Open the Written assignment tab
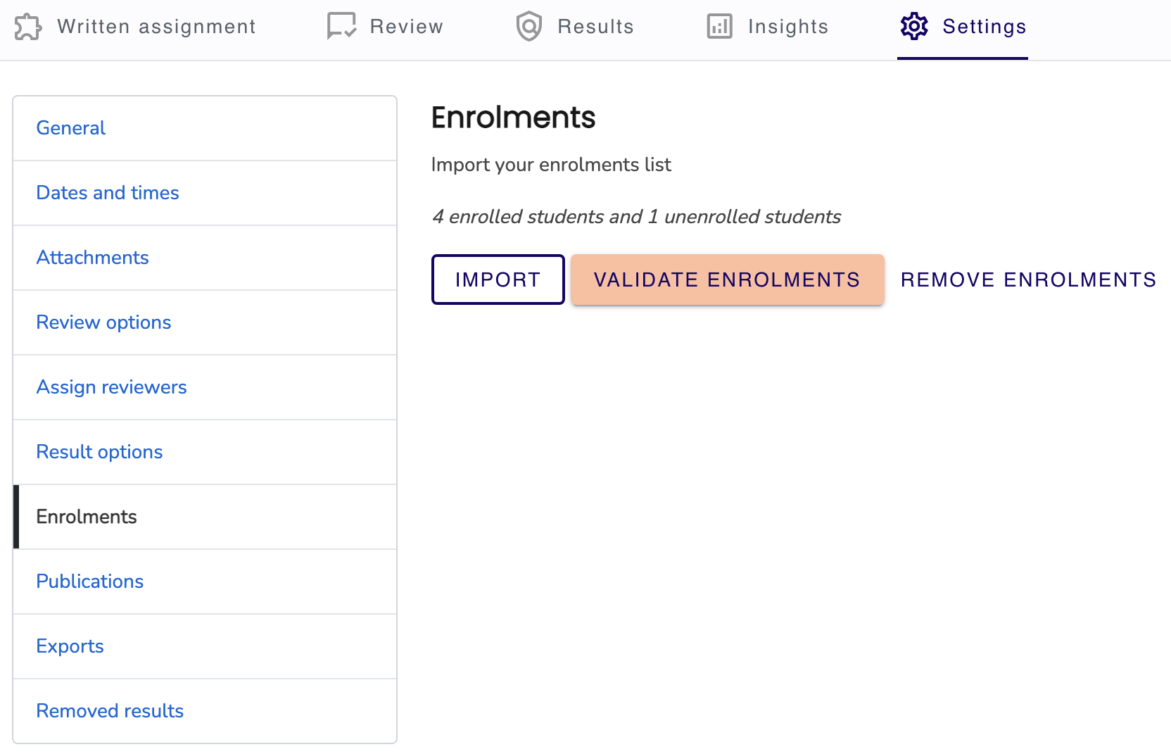The width and height of the screenshot is (1171, 754). pyautogui.click(x=135, y=27)
